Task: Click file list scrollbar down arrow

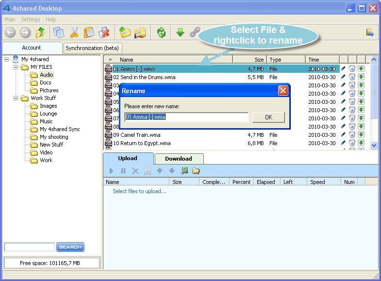Action: point(374,145)
